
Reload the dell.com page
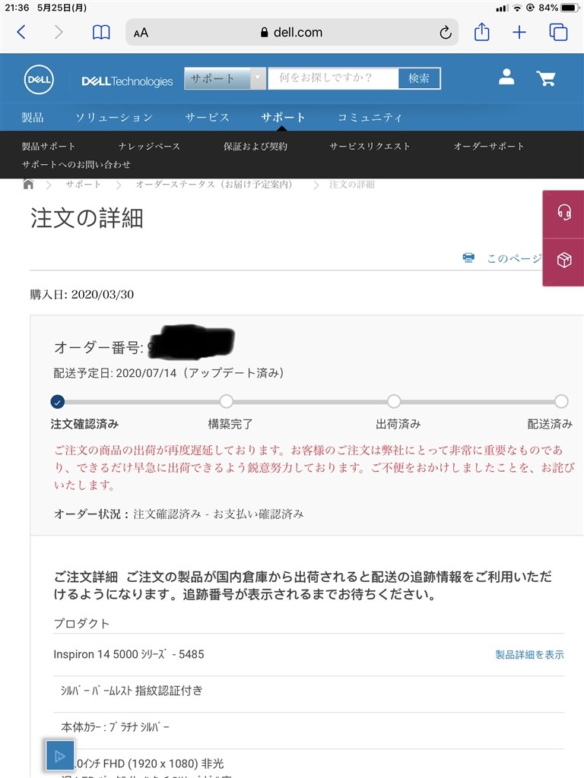click(445, 32)
